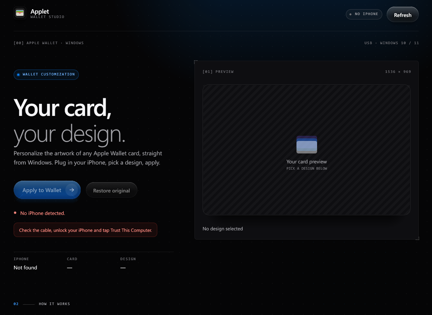Click the 'USB · WINDOWS 10 / 11' label

click(391, 43)
